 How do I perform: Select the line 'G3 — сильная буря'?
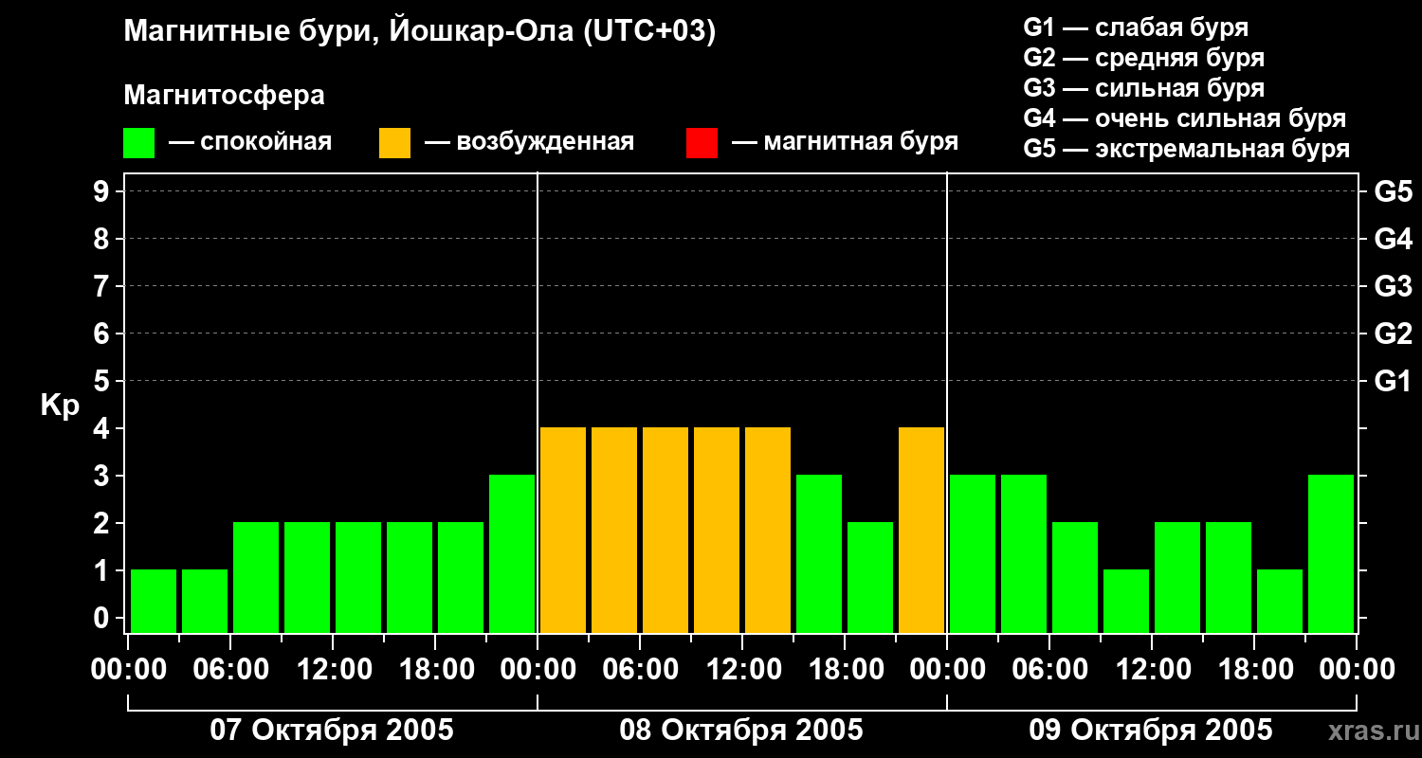click(x=1144, y=88)
